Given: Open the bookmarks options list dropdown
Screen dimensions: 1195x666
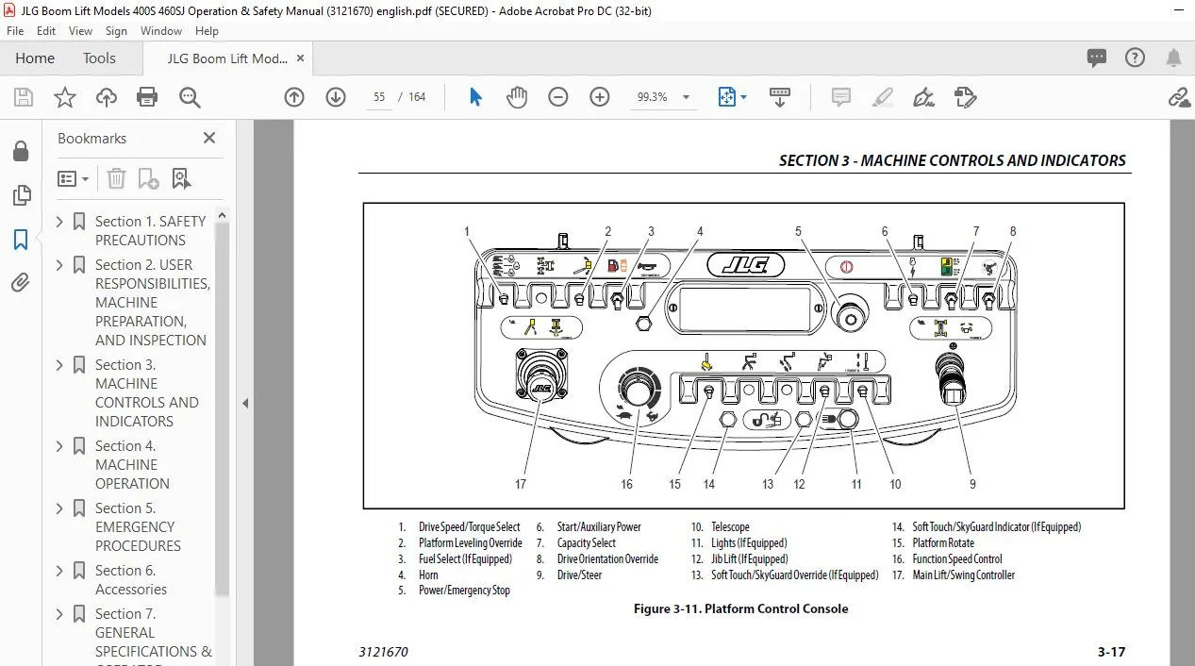Looking at the screenshot, I should click(73, 178).
